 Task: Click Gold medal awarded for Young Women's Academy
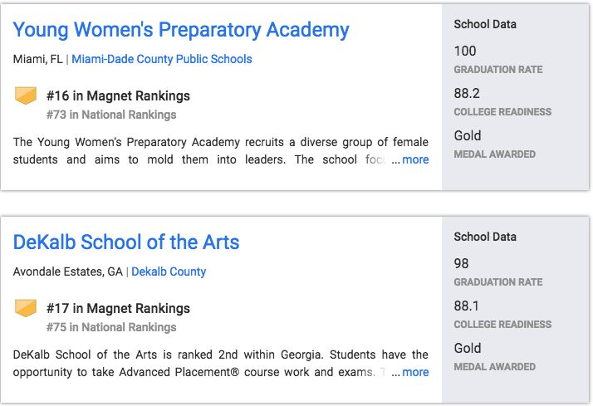click(468, 136)
